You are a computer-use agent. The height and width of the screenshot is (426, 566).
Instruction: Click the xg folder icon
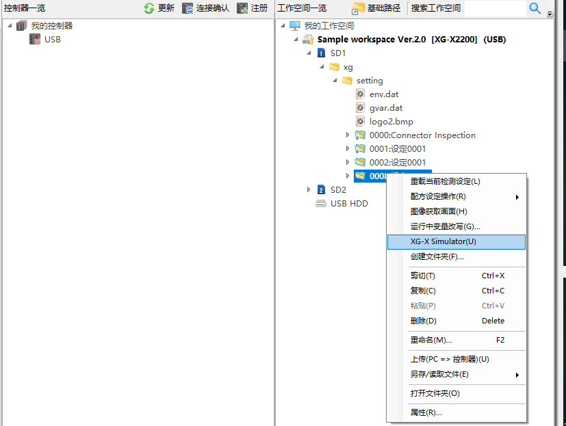[334, 67]
